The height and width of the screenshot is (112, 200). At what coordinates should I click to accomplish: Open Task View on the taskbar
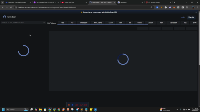click(31, 110)
